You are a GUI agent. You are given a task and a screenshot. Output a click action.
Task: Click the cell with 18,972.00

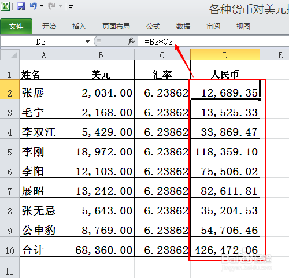(101, 149)
